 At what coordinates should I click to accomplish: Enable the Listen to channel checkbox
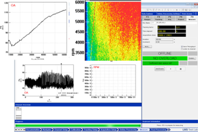coord(182,49)
